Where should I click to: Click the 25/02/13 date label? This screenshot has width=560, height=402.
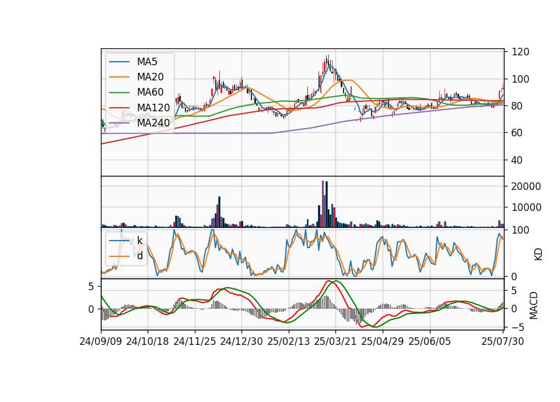[x=289, y=341]
